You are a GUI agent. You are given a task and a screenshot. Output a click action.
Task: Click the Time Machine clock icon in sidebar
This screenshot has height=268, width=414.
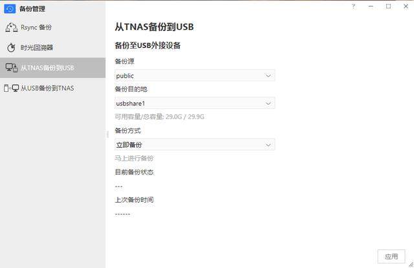(11, 47)
